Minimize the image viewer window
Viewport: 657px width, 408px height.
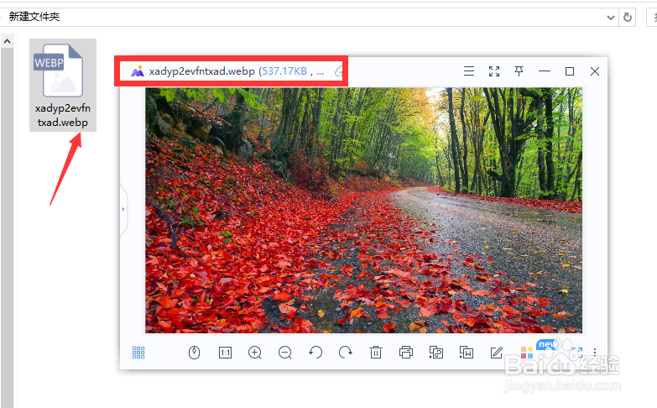[545, 71]
